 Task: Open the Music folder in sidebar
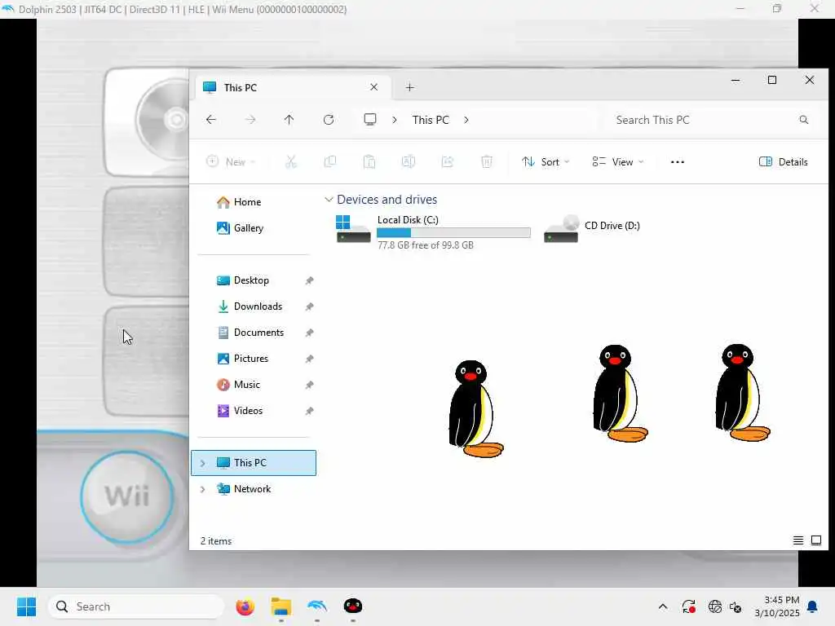(x=246, y=385)
